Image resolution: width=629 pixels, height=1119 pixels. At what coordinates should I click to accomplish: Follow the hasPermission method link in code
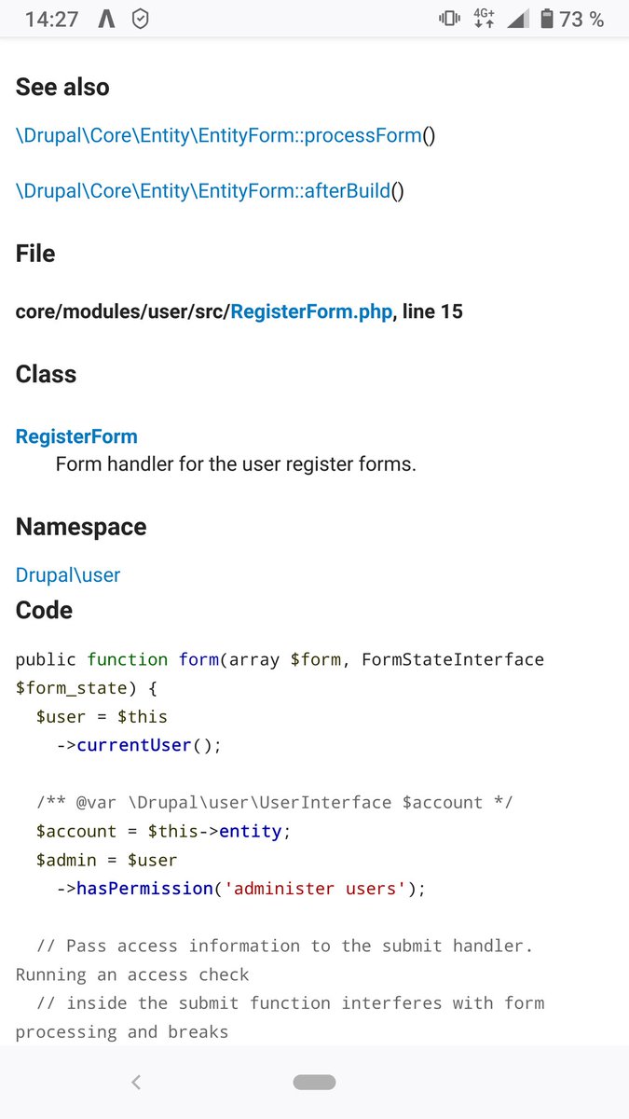(x=144, y=889)
